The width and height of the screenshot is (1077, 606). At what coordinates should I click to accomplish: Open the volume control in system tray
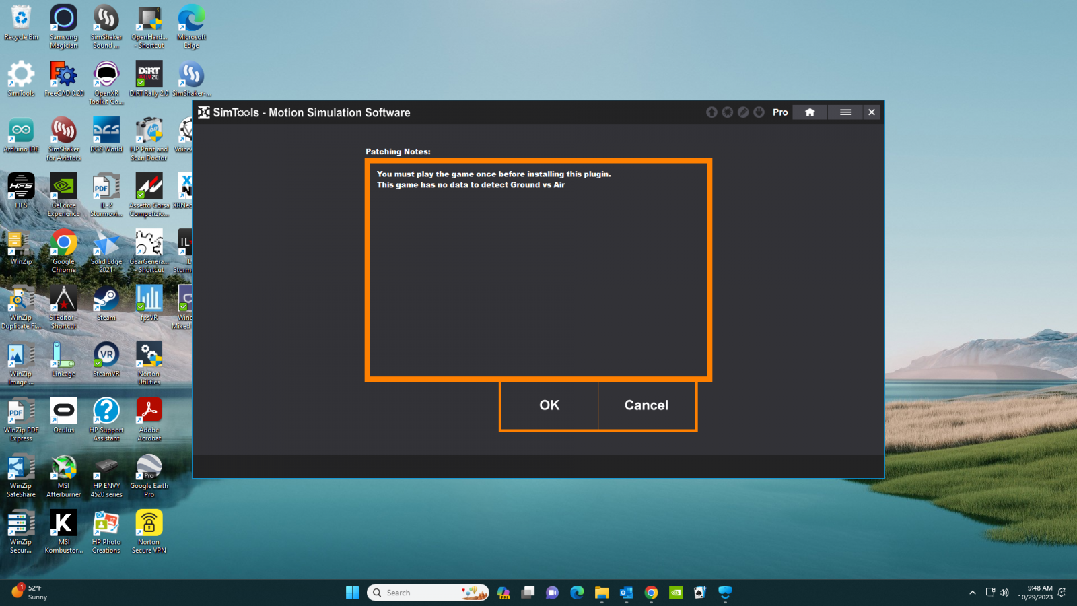click(1004, 593)
